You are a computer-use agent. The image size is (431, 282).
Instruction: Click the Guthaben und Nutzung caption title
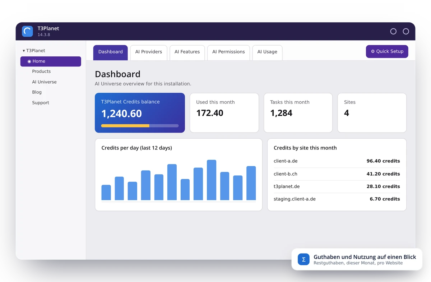pos(365,257)
